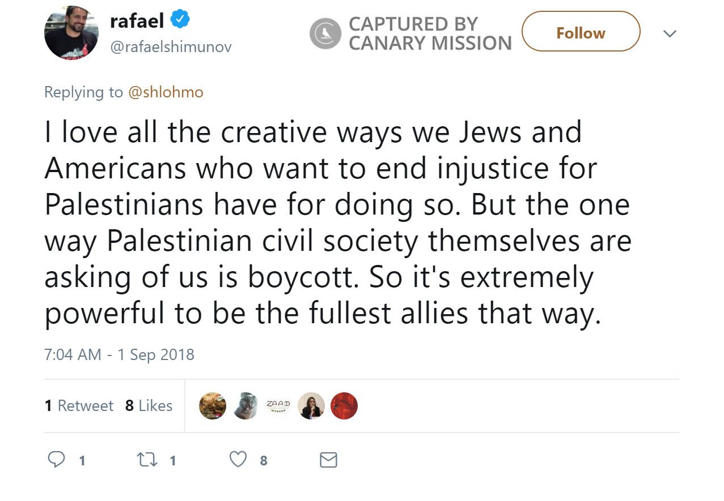Image resolution: width=724 pixels, height=501 pixels.
Task: Click the red liker avatar
Action: coord(344,405)
